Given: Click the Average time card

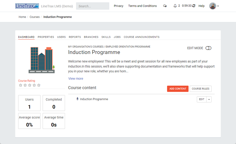Looking at the screenshot, I should click(54, 121).
